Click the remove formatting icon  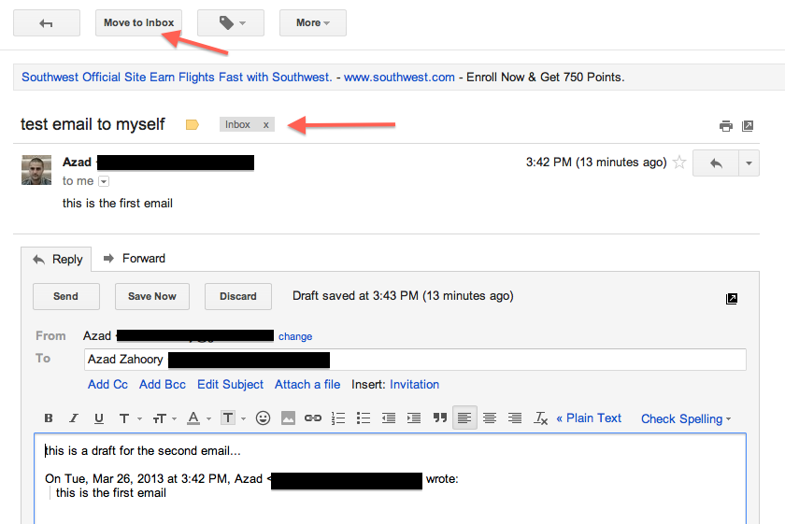point(540,418)
